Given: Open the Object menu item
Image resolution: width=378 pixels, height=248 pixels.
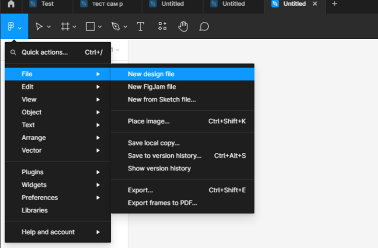Looking at the screenshot, I should tap(58, 113).
